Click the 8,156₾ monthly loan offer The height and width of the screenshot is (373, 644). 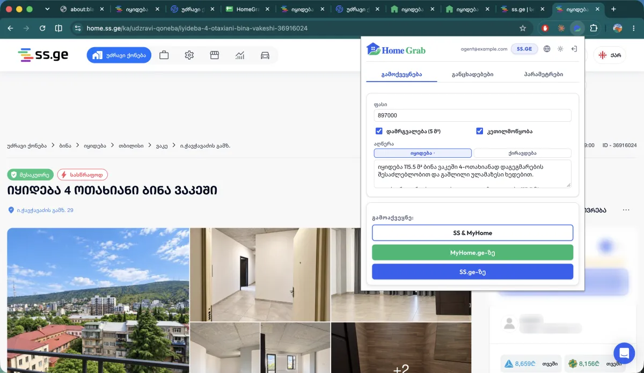(594, 363)
